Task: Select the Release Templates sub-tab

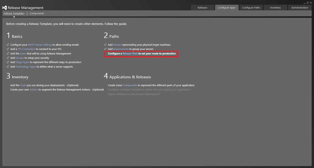Action: pos(14,13)
